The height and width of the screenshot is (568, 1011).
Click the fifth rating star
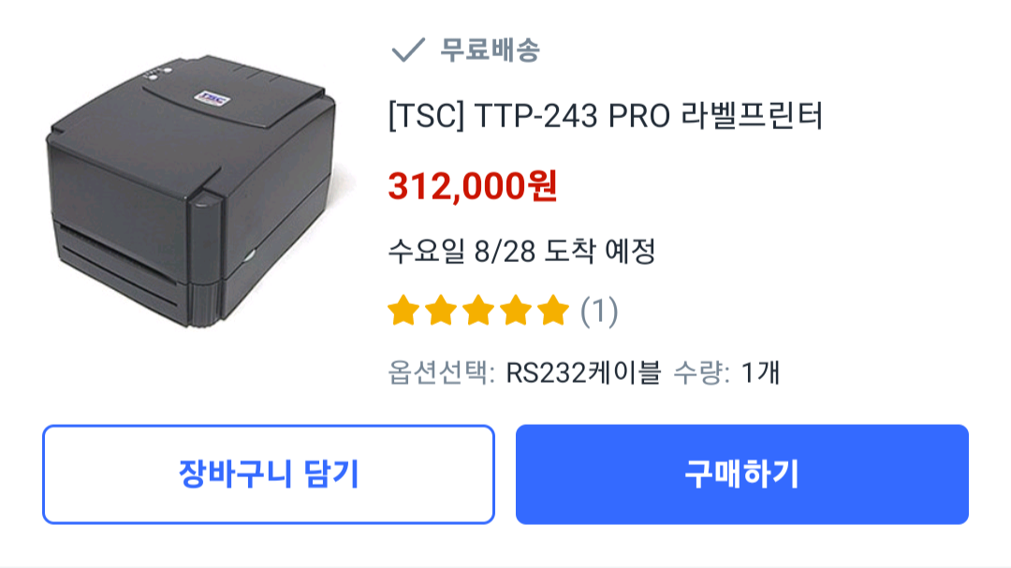(x=553, y=310)
